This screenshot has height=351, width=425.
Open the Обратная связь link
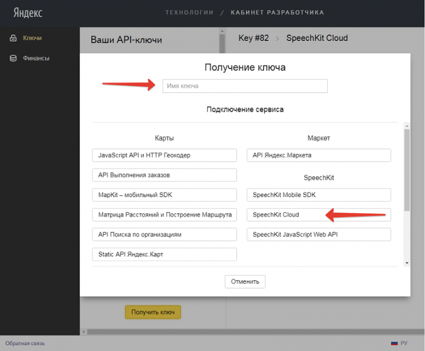point(25,343)
